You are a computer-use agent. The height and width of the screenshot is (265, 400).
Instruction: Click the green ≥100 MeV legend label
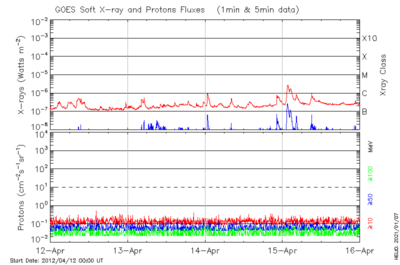pyautogui.click(x=370, y=173)
